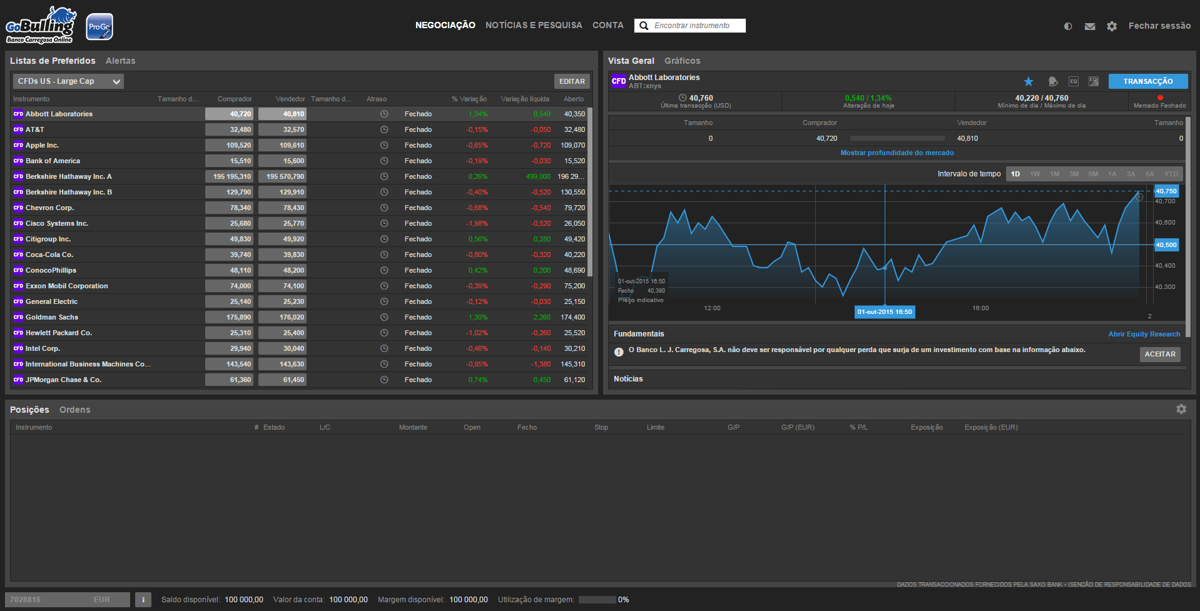Open the messages envelope icon
This screenshot has width=1200, height=611.
[x=1090, y=26]
